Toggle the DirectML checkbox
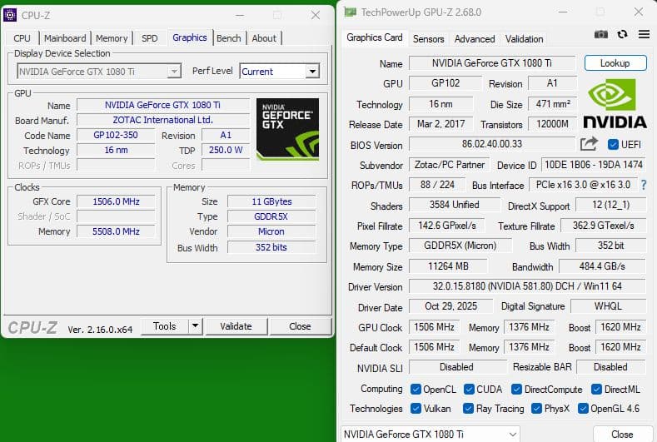The image size is (657, 442). click(596, 390)
